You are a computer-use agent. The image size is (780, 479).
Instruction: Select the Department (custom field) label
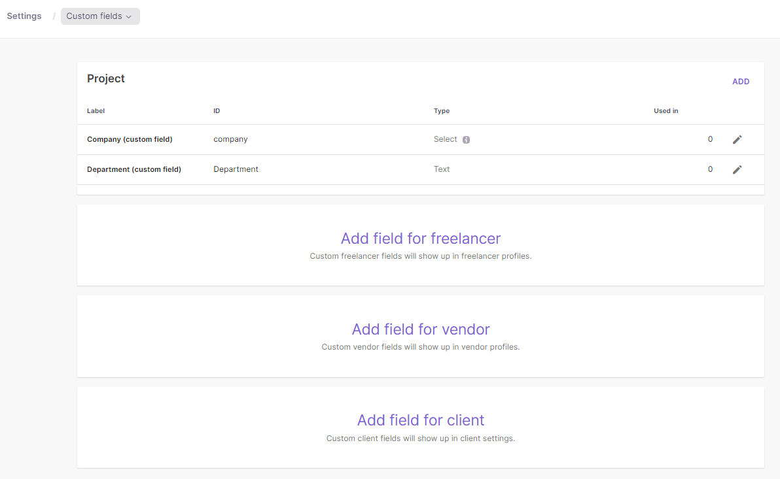click(x=134, y=169)
